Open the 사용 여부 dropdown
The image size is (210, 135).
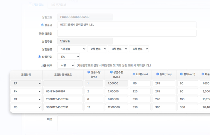click(x=66, y=65)
